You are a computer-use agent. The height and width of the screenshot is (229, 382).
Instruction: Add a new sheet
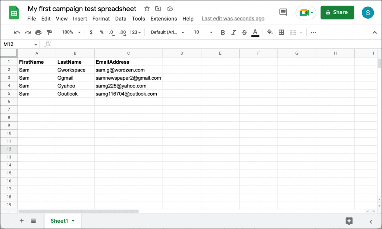22,221
